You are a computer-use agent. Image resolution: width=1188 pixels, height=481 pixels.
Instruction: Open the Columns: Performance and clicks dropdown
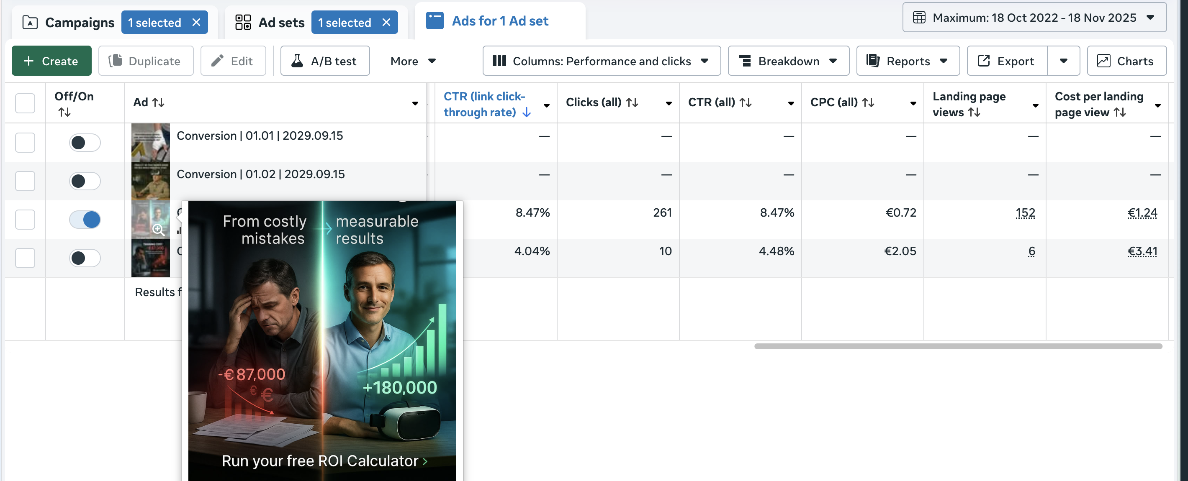[601, 61]
